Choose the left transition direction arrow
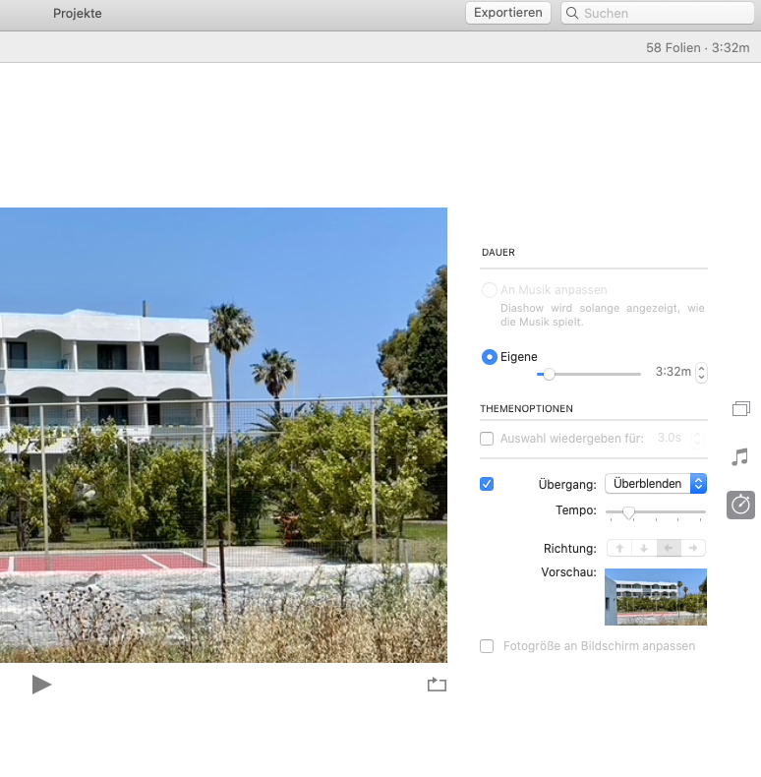 point(669,549)
